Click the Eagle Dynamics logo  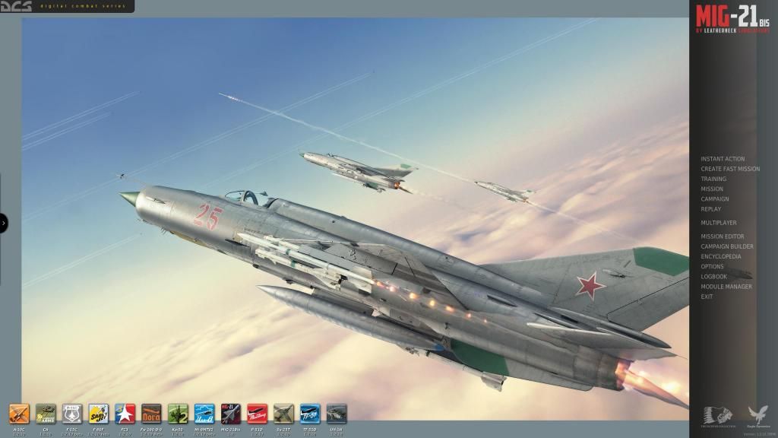pyautogui.click(x=757, y=416)
